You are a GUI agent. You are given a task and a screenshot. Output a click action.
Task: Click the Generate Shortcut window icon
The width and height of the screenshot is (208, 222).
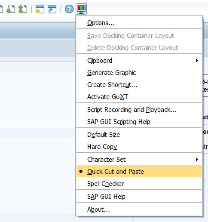[x=52, y=9]
